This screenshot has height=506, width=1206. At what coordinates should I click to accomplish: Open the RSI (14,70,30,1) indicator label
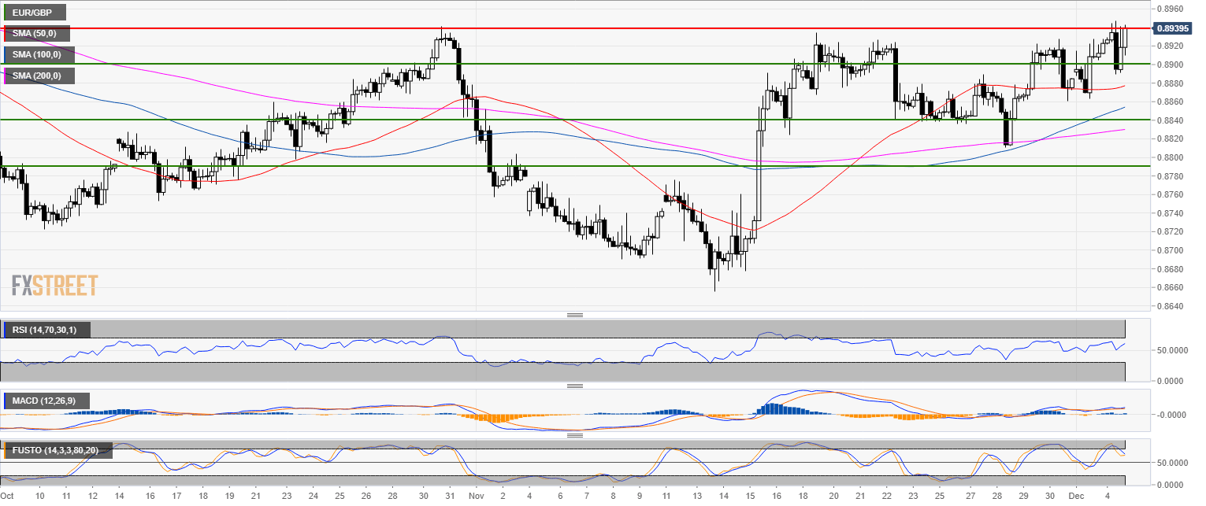click(47, 330)
